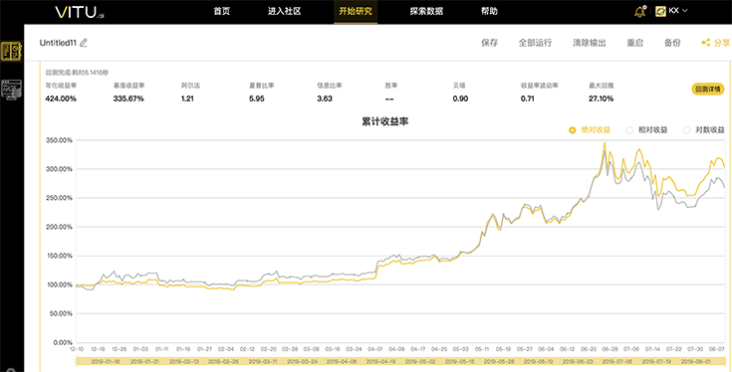Click 信息比率 value 3.63
Viewport: 732px width, 372px height.
pyautogui.click(x=324, y=98)
